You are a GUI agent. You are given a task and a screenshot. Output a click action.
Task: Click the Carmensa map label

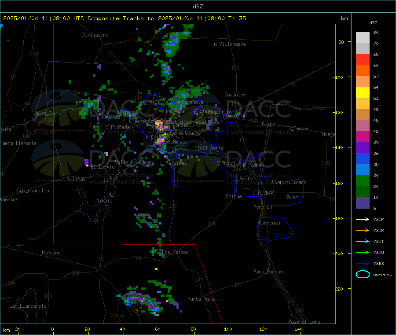coord(269,223)
